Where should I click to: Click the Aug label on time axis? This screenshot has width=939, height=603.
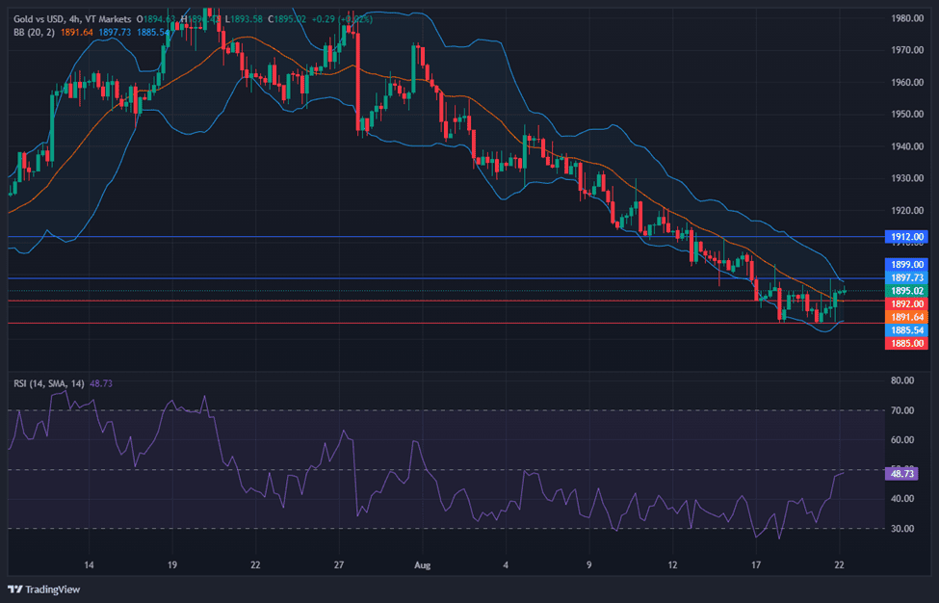click(x=419, y=564)
